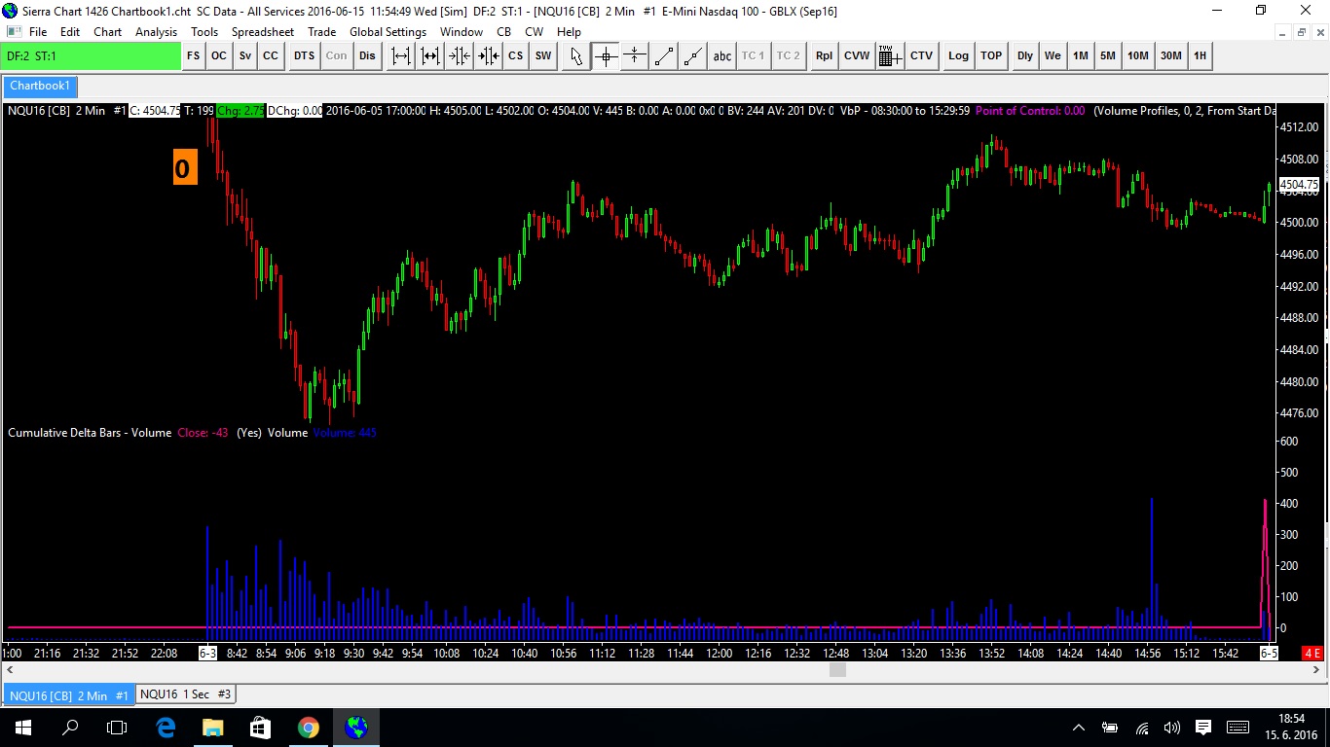The height and width of the screenshot is (747, 1330).
Task: Open the Chart menu
Action: pos(108,32)
